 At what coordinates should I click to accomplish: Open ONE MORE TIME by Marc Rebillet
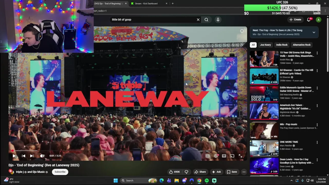pyautogui.click(x=264, y=148)
